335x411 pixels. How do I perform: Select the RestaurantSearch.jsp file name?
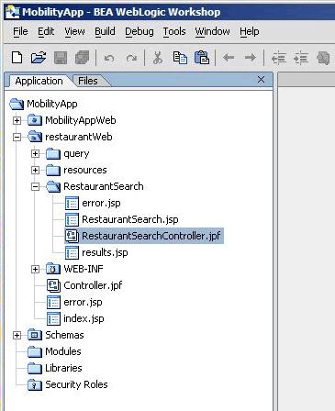point(130,219)
